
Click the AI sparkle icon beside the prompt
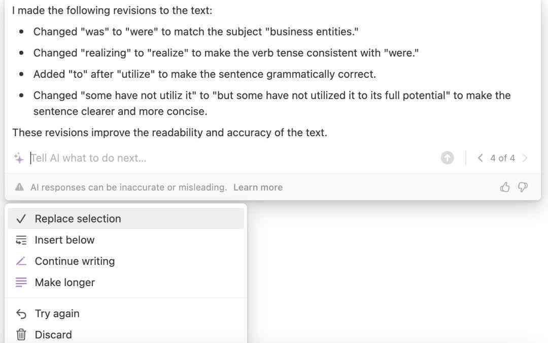[19, 158]
